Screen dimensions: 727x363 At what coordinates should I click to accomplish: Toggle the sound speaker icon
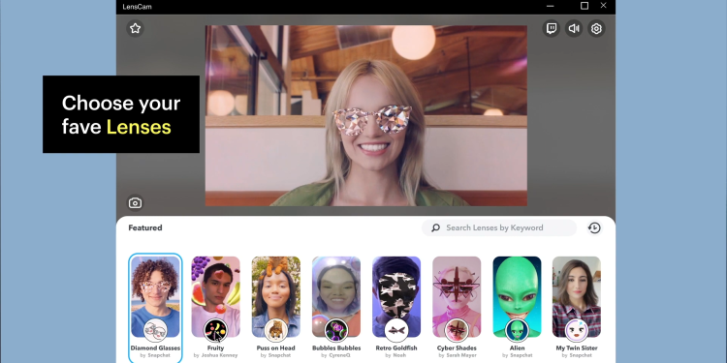tap(574, 29)
